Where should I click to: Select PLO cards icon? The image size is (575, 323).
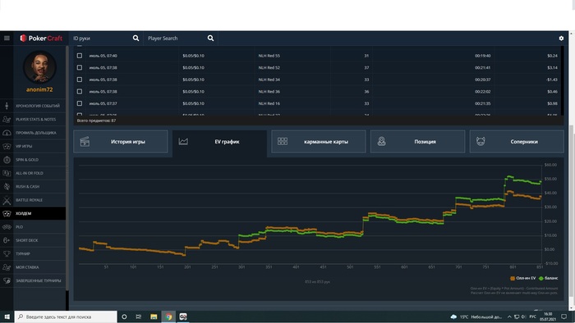coord(7,227)
